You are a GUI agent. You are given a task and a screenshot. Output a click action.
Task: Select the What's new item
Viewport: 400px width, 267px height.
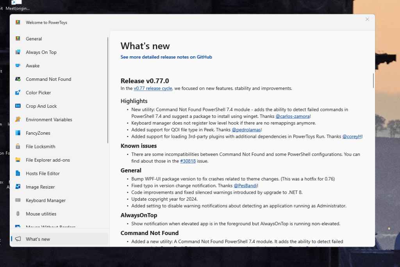click(59, 239)
